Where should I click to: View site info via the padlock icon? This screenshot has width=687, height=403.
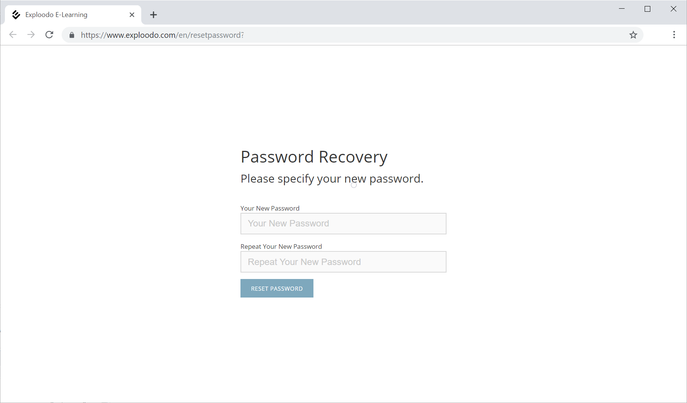[72, 35]
